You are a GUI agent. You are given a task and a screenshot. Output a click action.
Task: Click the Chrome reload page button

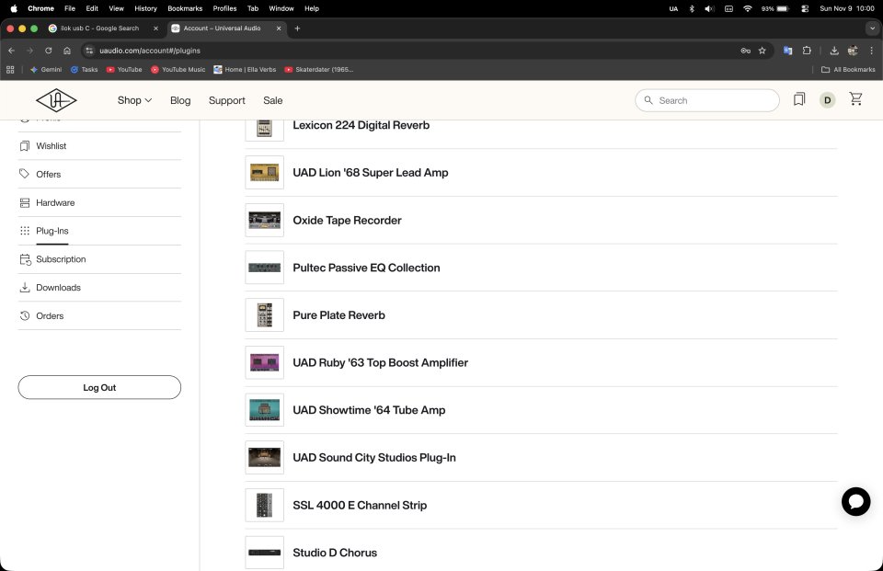point(49,51)
